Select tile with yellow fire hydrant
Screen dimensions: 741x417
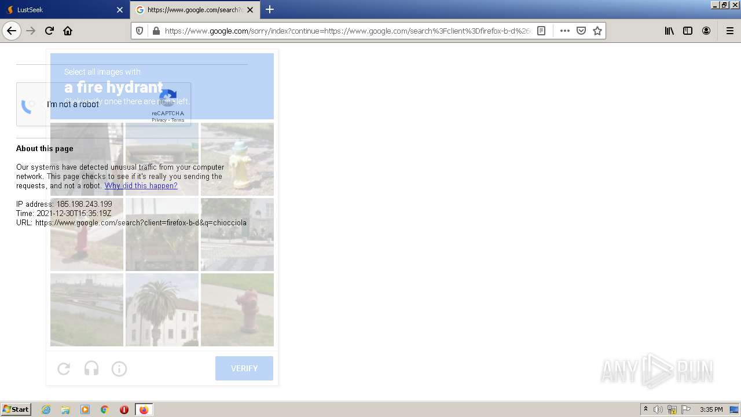point(237,159)
